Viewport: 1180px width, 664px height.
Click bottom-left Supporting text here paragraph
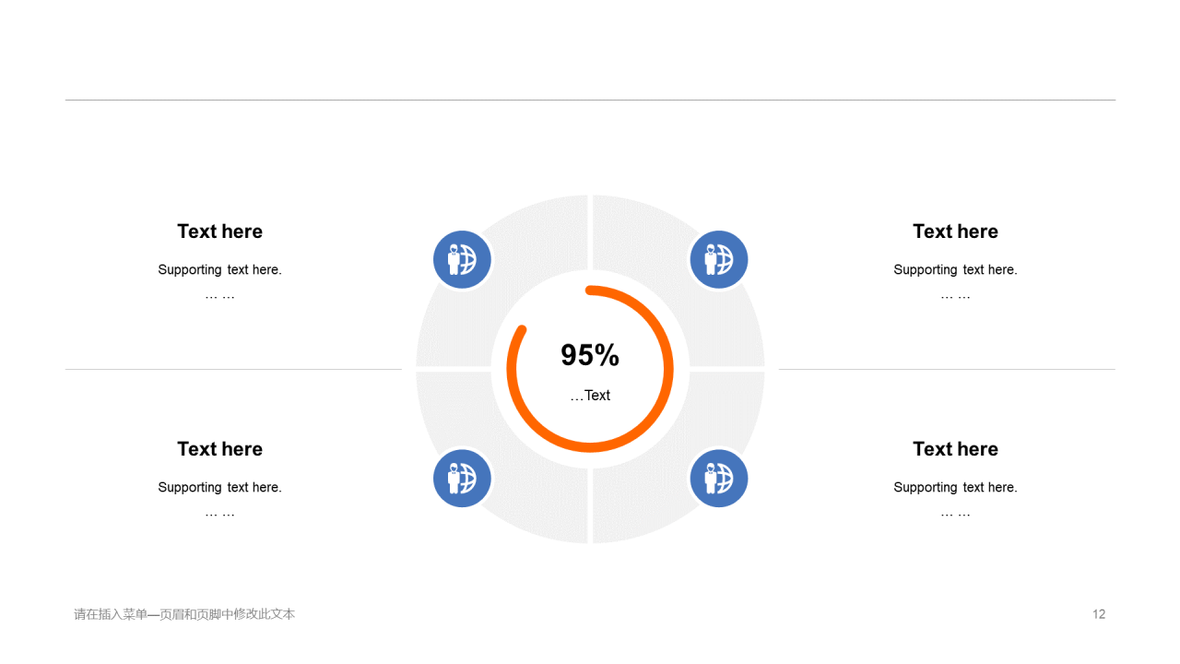tap(219, 488)
